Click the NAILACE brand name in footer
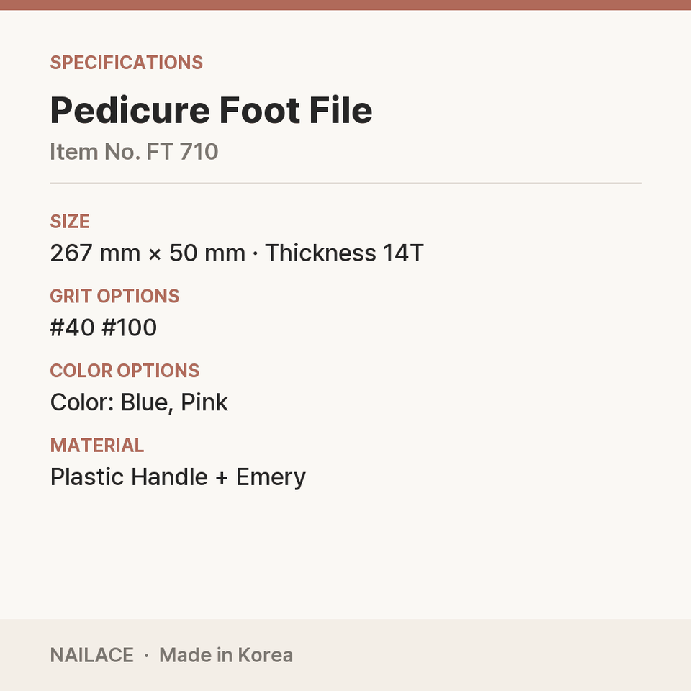The image size is (691, 691). [91, 655]
